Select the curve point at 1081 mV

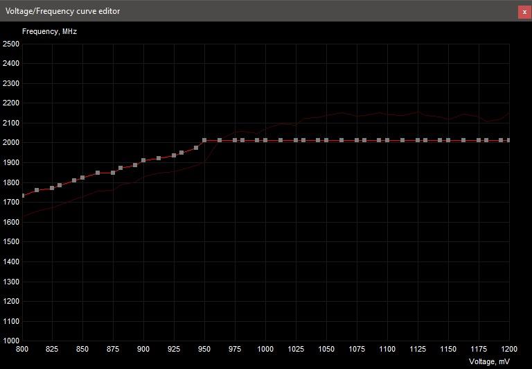364,140
